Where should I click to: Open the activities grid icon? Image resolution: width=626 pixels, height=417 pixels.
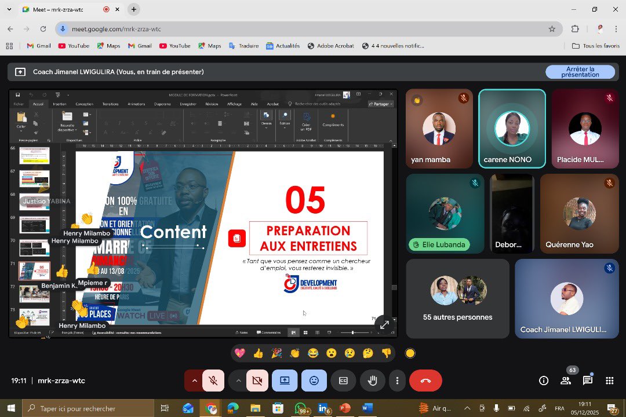(x=610, y=381)
